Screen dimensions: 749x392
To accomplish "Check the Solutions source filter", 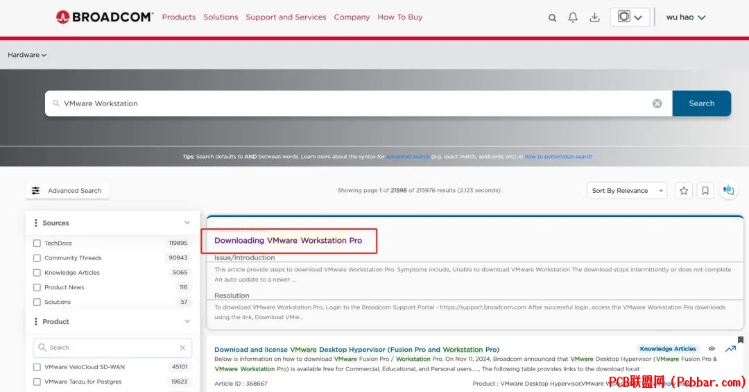I will tap(37, 302).
